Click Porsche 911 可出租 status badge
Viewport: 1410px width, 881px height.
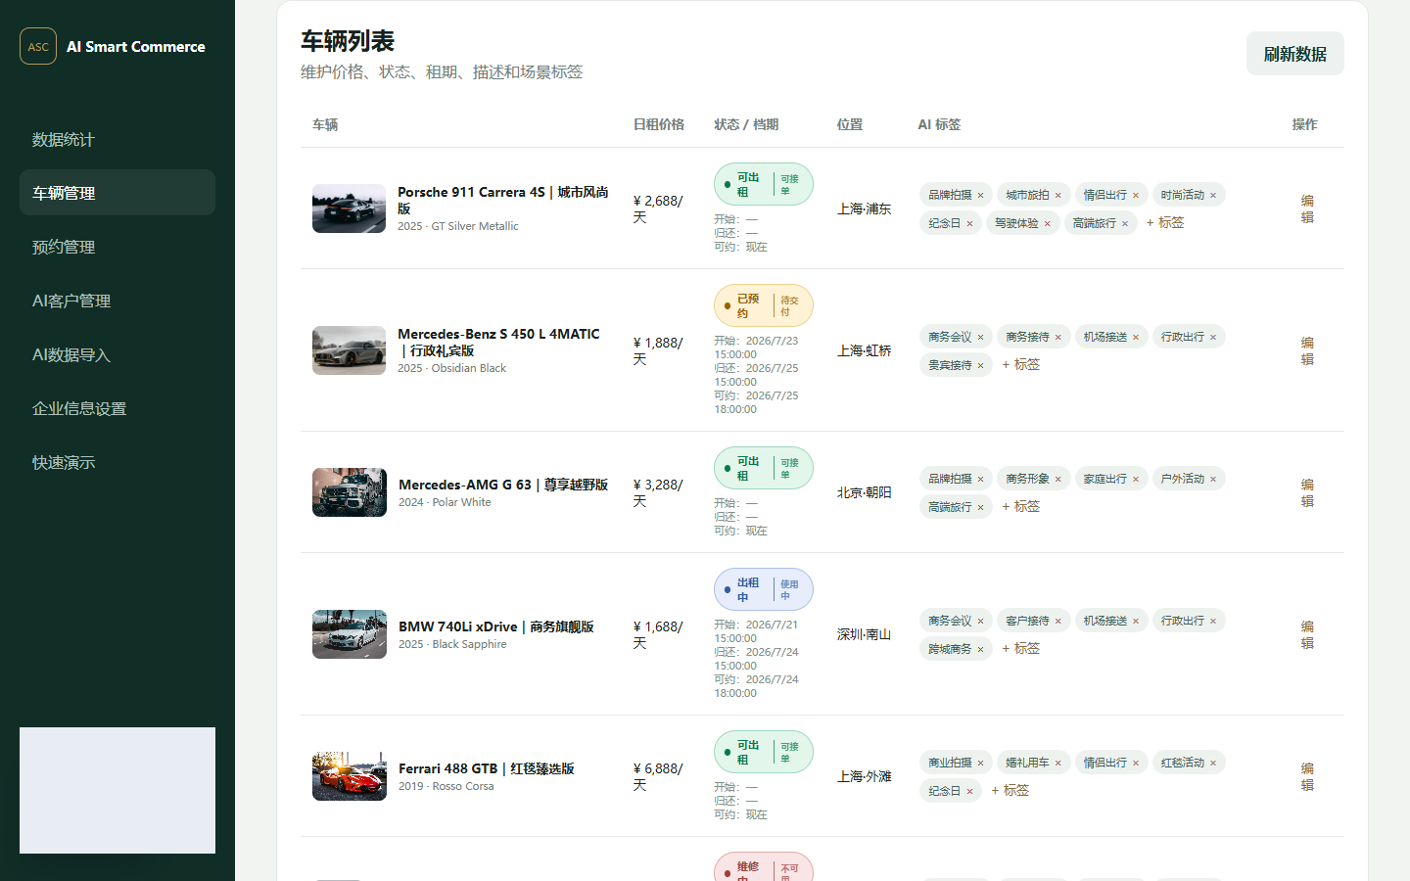(764, 184)
